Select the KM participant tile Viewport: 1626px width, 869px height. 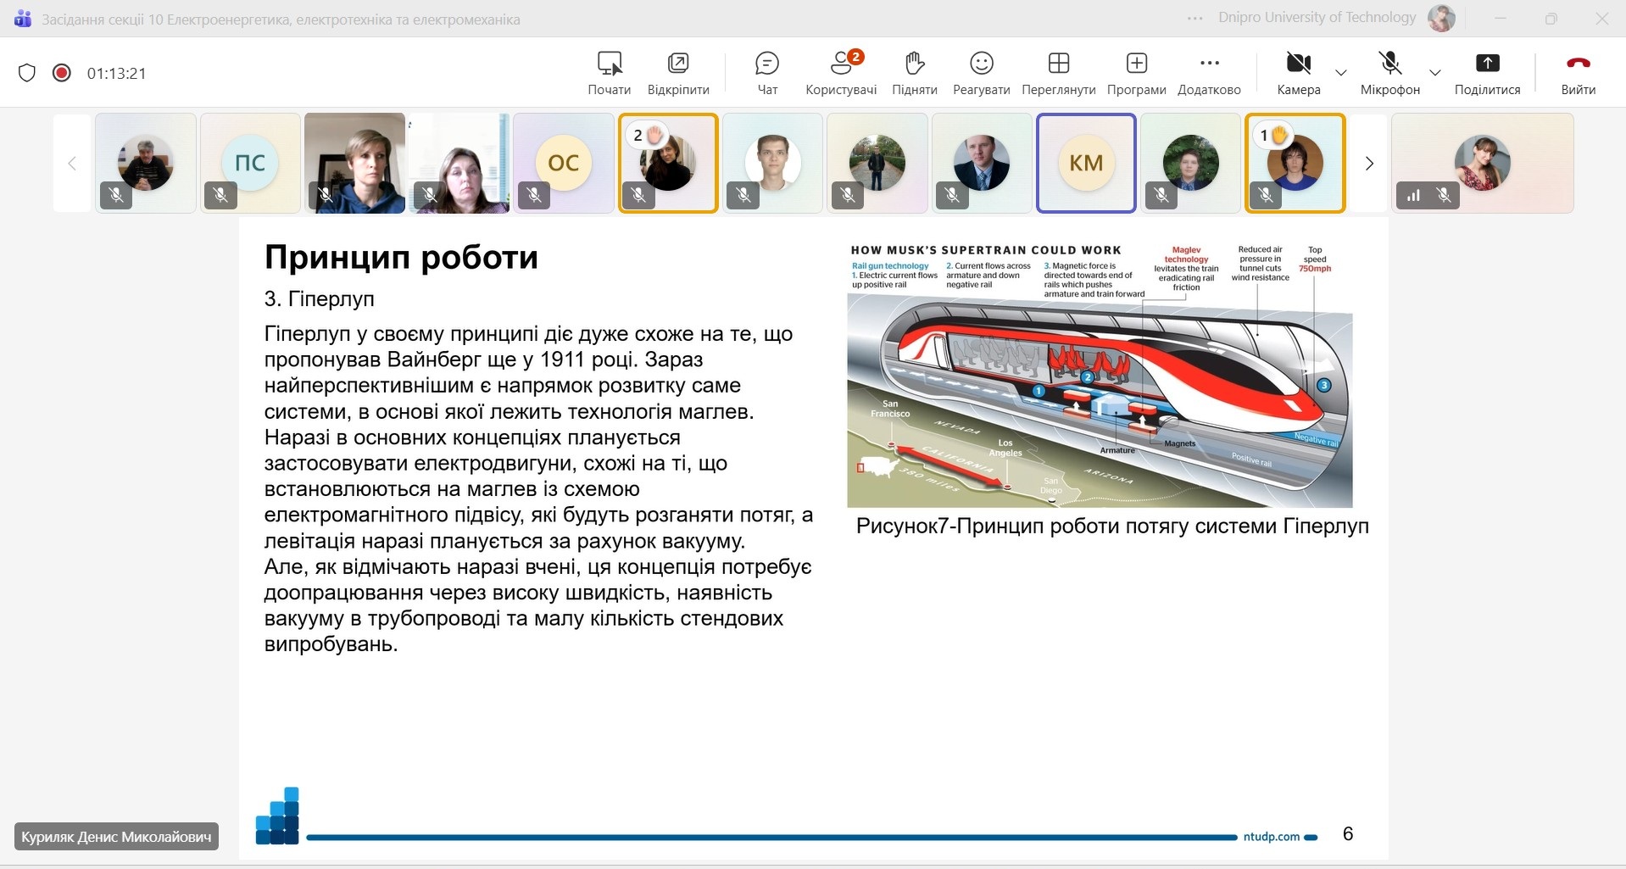point(1086,163)
